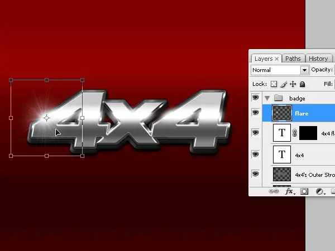Select the 'badge' group name
335x251 pixels.
point(297,98)
